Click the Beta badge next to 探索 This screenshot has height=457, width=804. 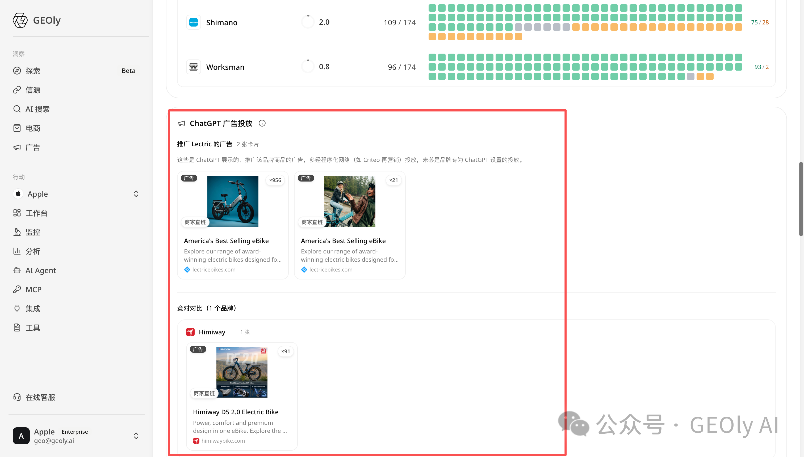129,71
